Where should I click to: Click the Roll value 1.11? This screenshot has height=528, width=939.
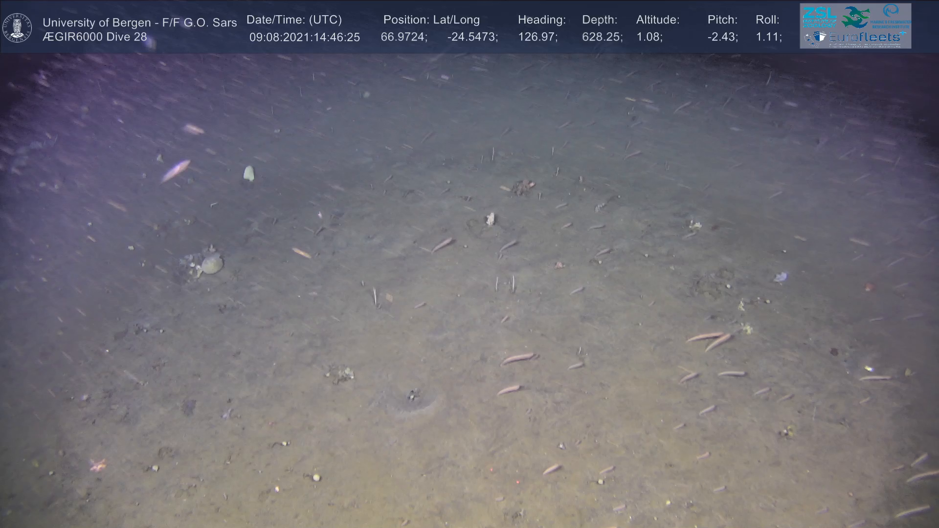click(768, 37)
